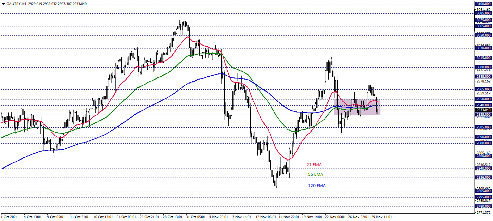Click the 7 Nov 14:01 time label
This screenshot has height=221, width=493.
click(242, 217)
